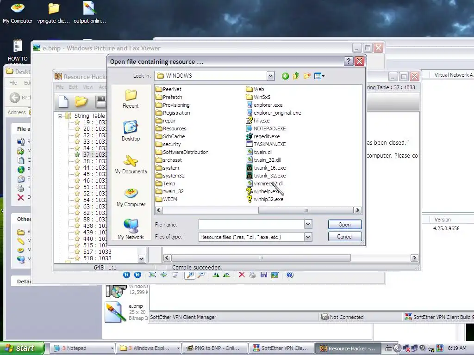Open the Windows start menu
Image resolution: width=474 pixels, height=355 pixels.
[22, 348]
